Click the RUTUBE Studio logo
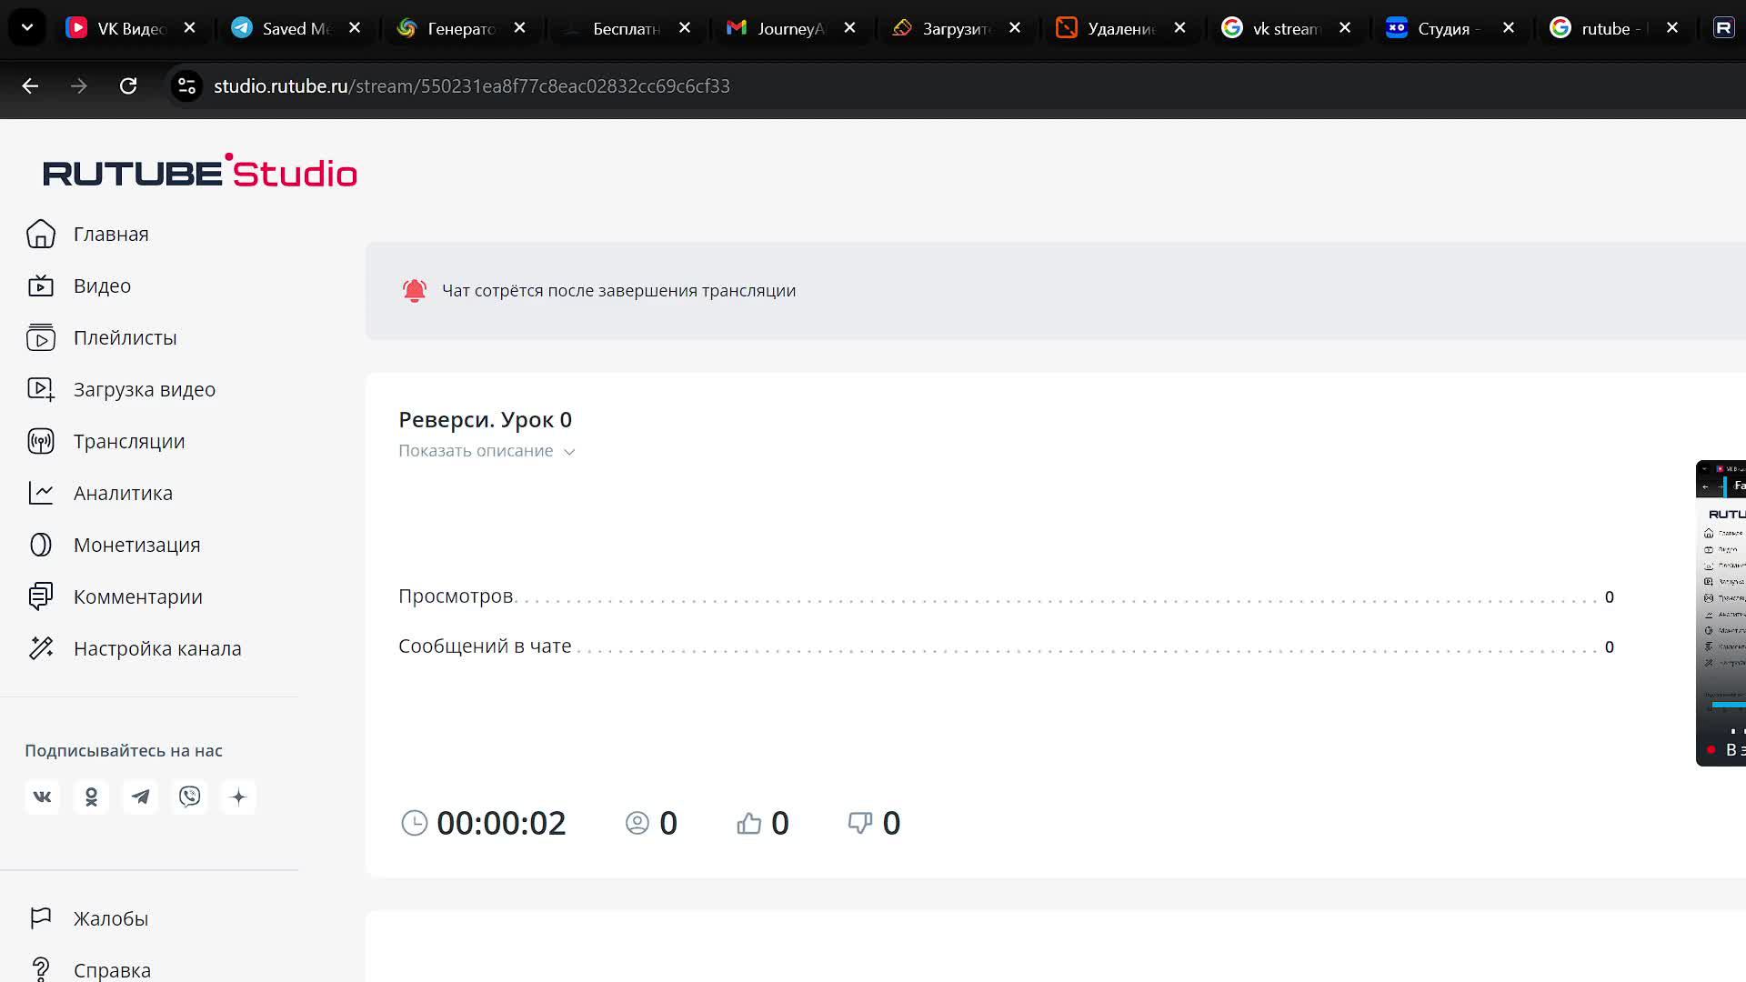The width and height of the screenshot is (1746, 982). coord(200,172)
